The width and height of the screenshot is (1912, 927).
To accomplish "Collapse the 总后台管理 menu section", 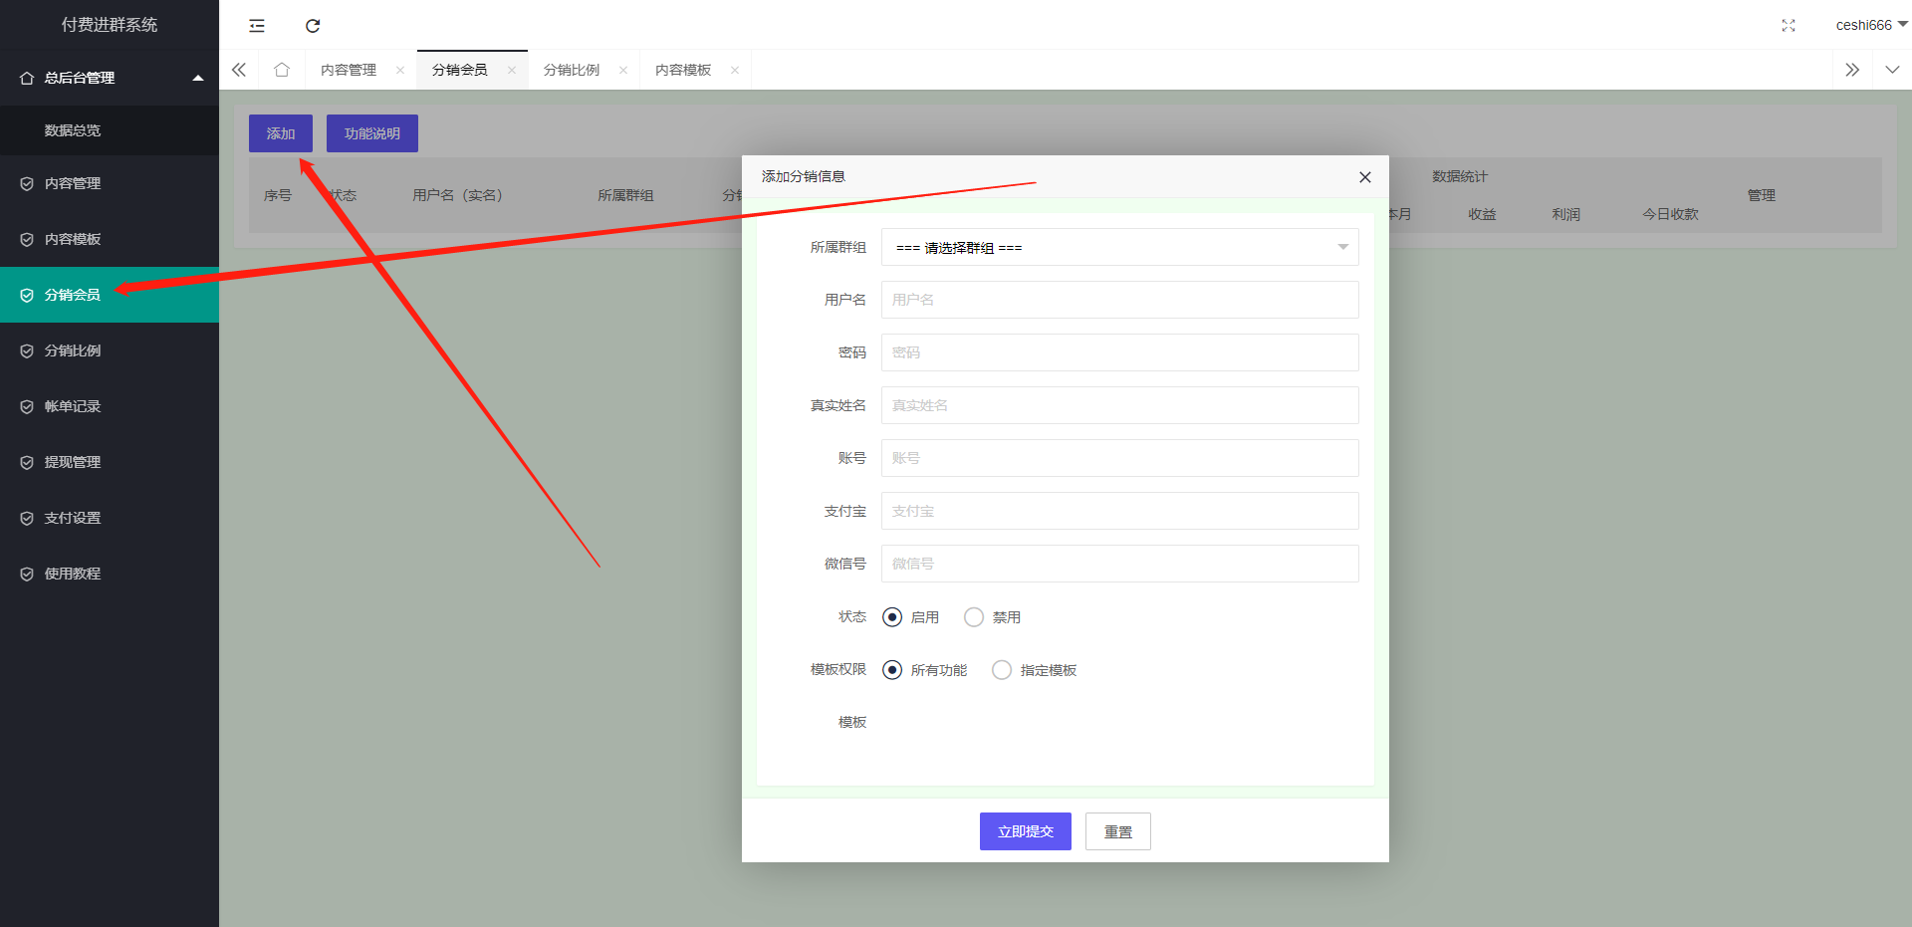I will pos(110,77).
